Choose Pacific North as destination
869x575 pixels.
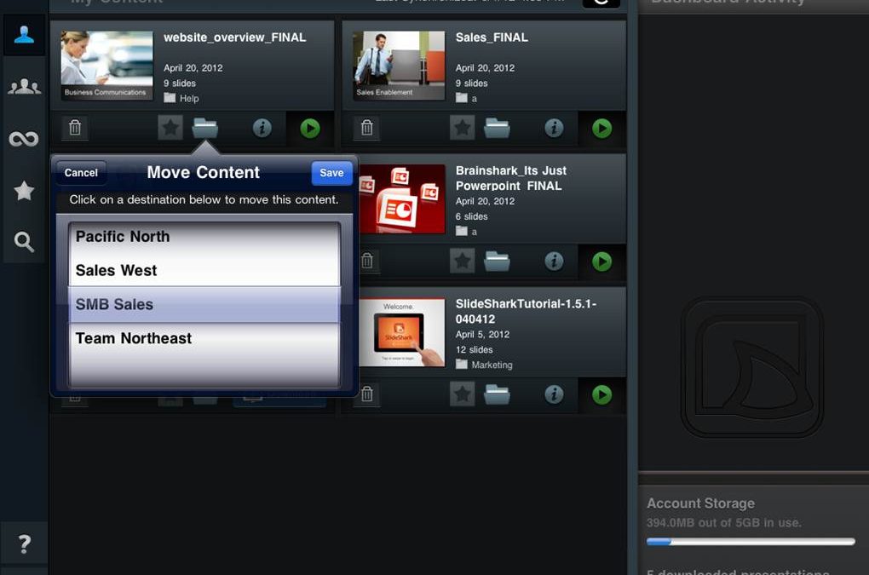pyautogui.click(x=204, y=237)
